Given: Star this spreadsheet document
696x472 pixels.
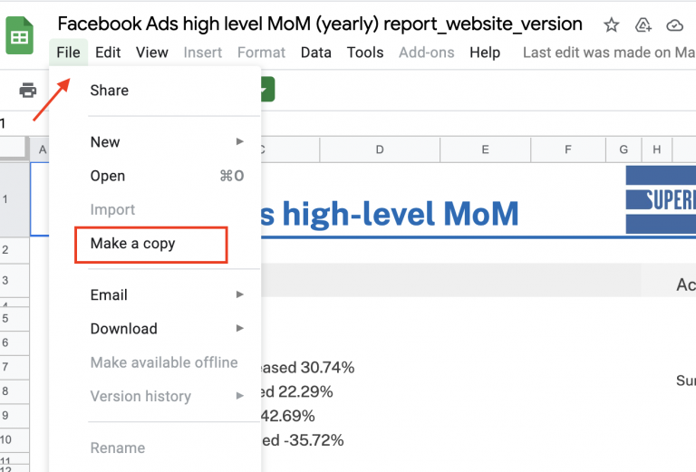Looking at the screenshot, I should 612,25.
